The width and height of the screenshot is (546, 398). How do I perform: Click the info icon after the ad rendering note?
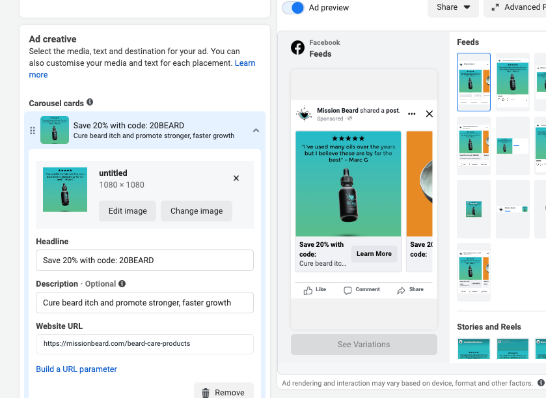click(541, 382)
